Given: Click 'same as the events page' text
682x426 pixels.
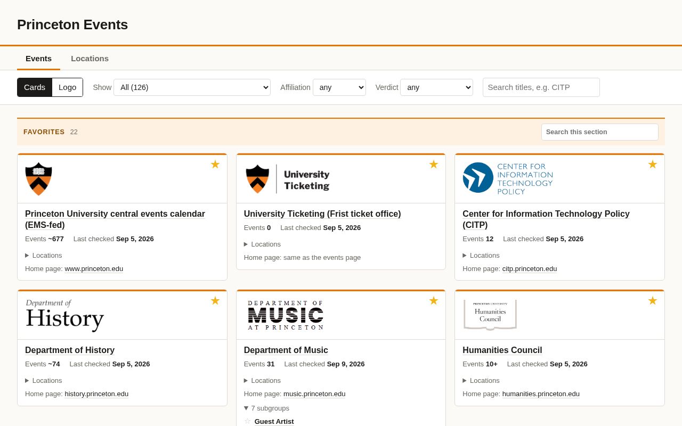Looking at the screenshot, I should coord(322,258).
